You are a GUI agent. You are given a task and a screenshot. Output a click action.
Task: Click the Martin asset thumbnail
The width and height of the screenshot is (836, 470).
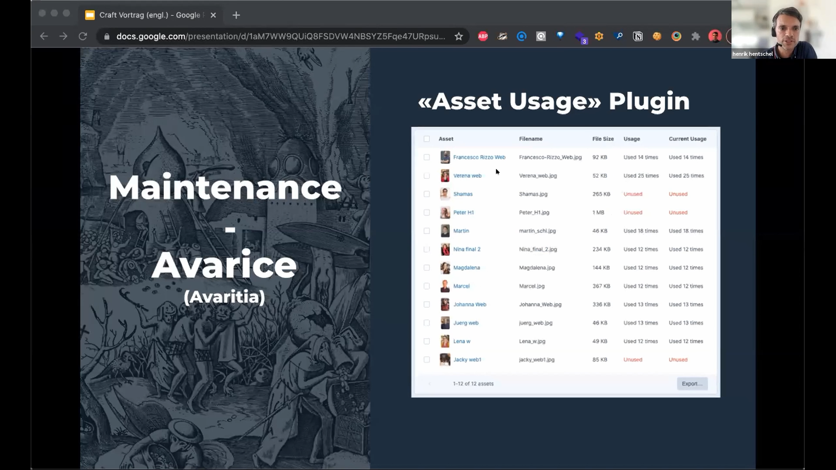click(445, 231)
